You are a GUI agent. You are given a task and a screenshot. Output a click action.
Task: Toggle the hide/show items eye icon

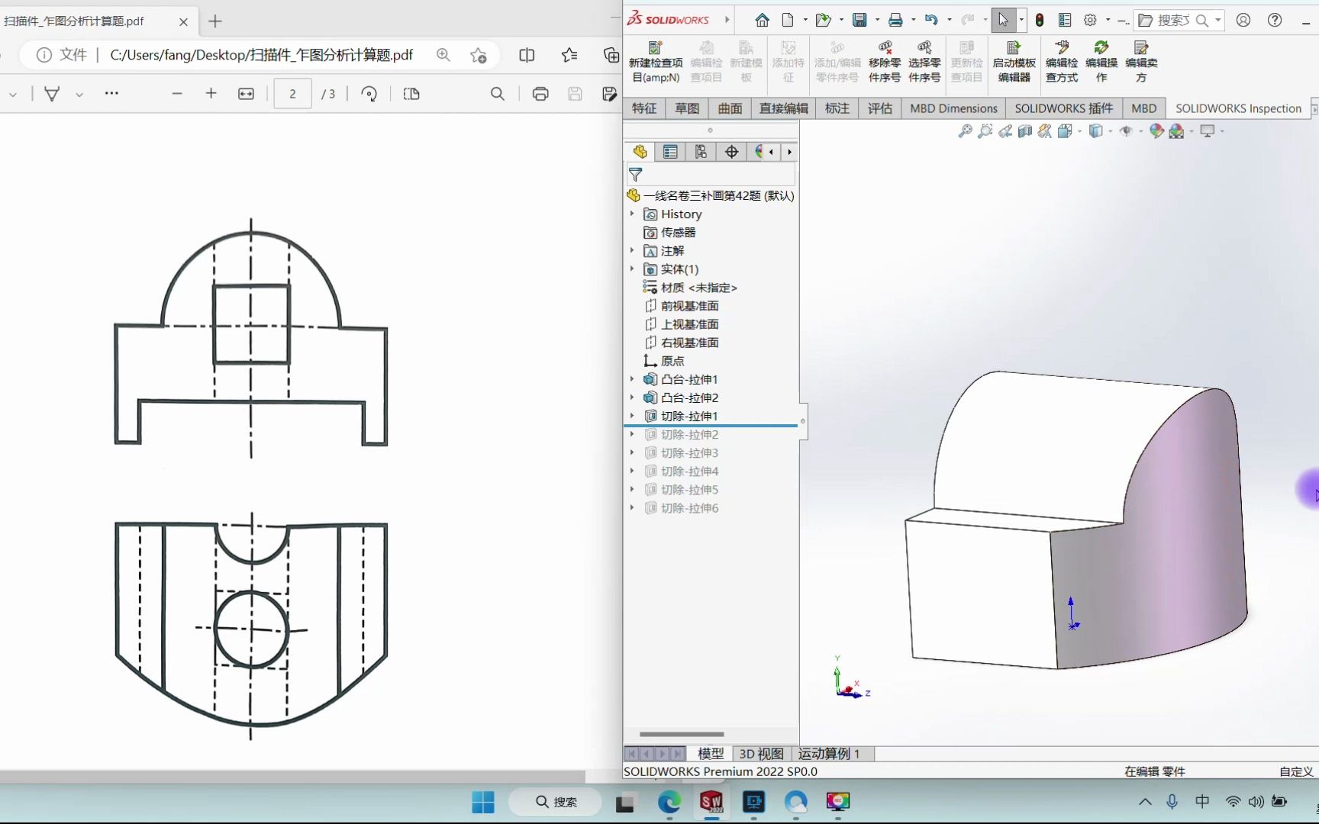click(x=1126, y=131)
